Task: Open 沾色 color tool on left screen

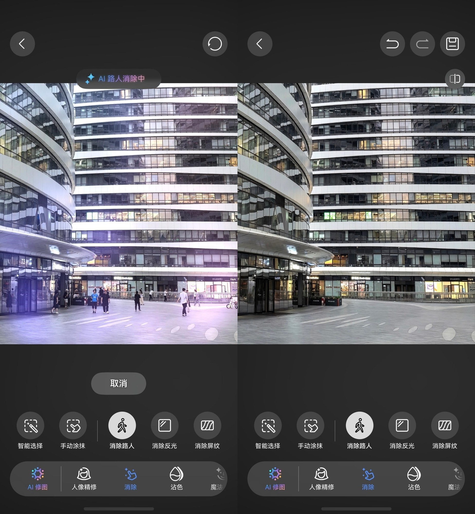Action: [176, 479]
